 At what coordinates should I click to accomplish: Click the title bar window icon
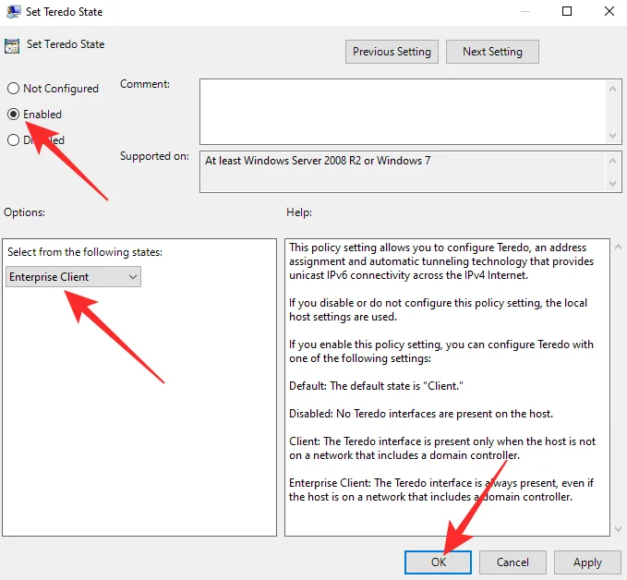pos(13,12)
